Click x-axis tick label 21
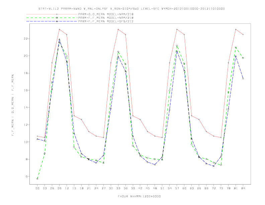The width and height of the screenshot is (265, 205). 89,188
